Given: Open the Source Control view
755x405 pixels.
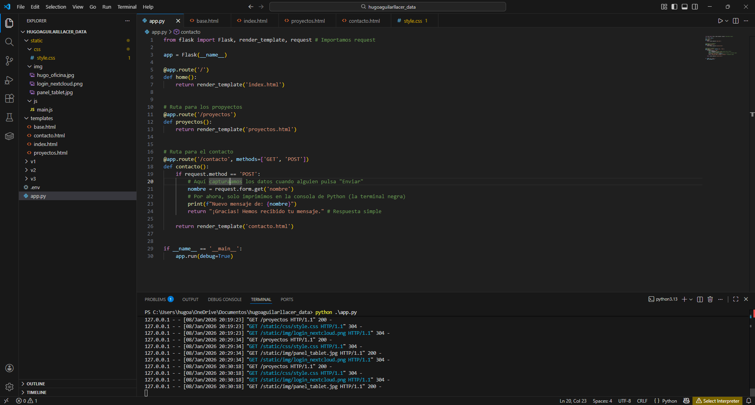Looking at the screenshot, I should pos(9,61).
